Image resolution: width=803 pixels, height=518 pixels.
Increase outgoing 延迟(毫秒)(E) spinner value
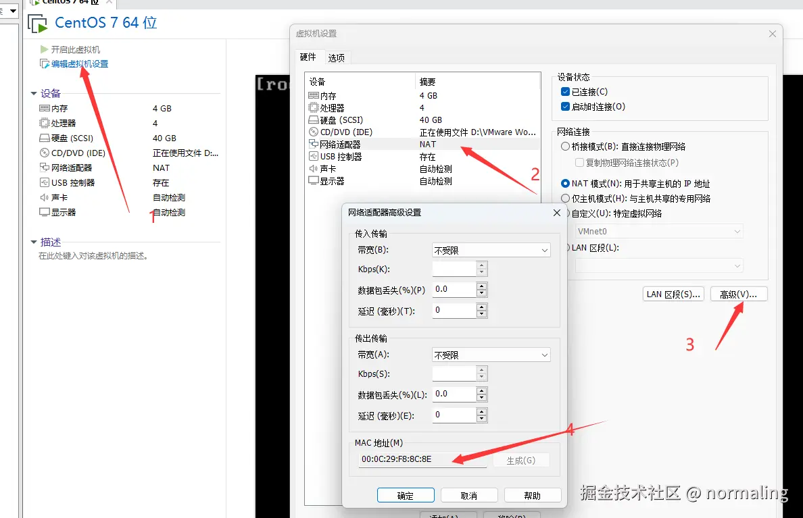coord(481,411)
